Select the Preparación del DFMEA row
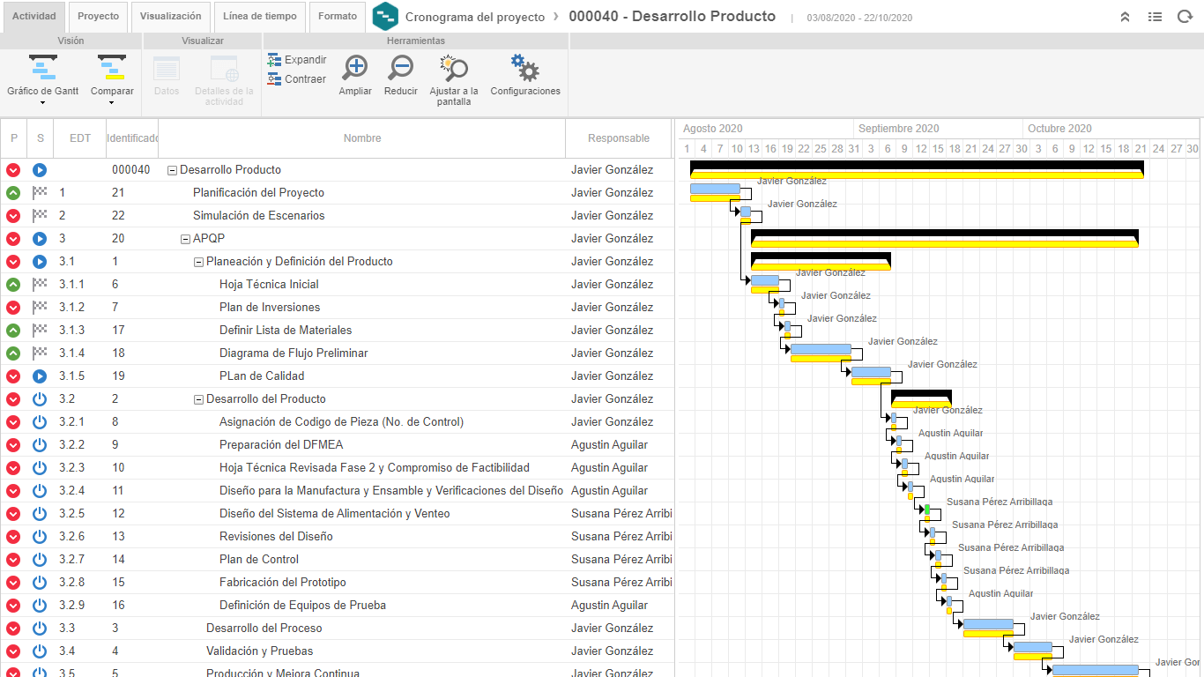The height and width of the screenshot is (677, 1204). pyautogui.click(x=338, y=445)
